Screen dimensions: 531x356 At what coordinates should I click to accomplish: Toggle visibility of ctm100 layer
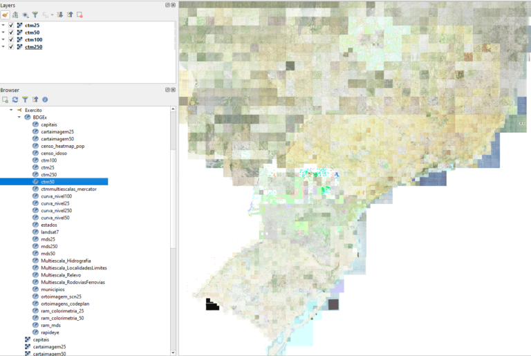point(12,39)
